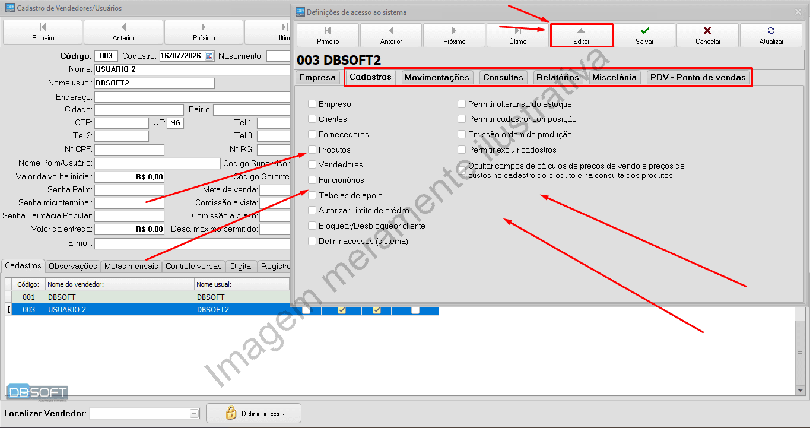The width and height of the screenshot is (810, 428).
Task: Click the Tel 2 field
Action: tap(122, 137)
